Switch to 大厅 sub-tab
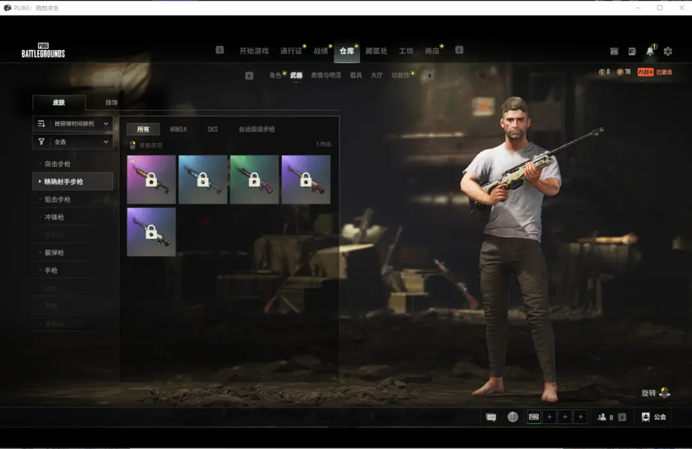692x449 pixels. click(x=377, y=76)
